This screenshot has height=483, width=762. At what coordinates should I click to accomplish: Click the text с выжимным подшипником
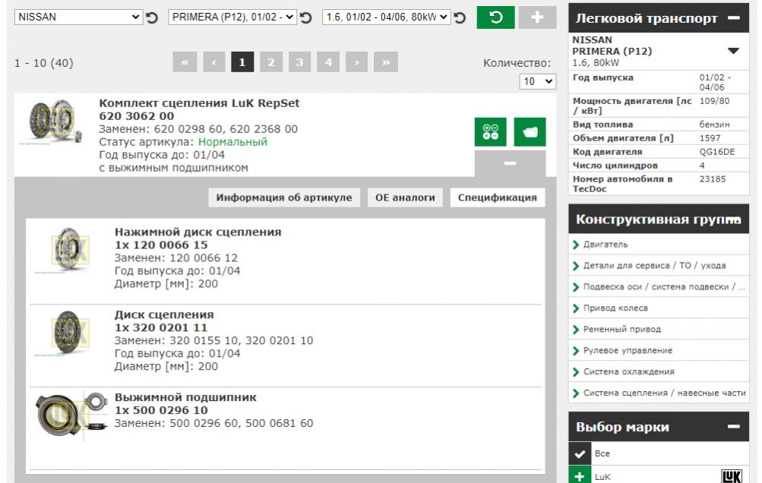click(x=173, y=168)
